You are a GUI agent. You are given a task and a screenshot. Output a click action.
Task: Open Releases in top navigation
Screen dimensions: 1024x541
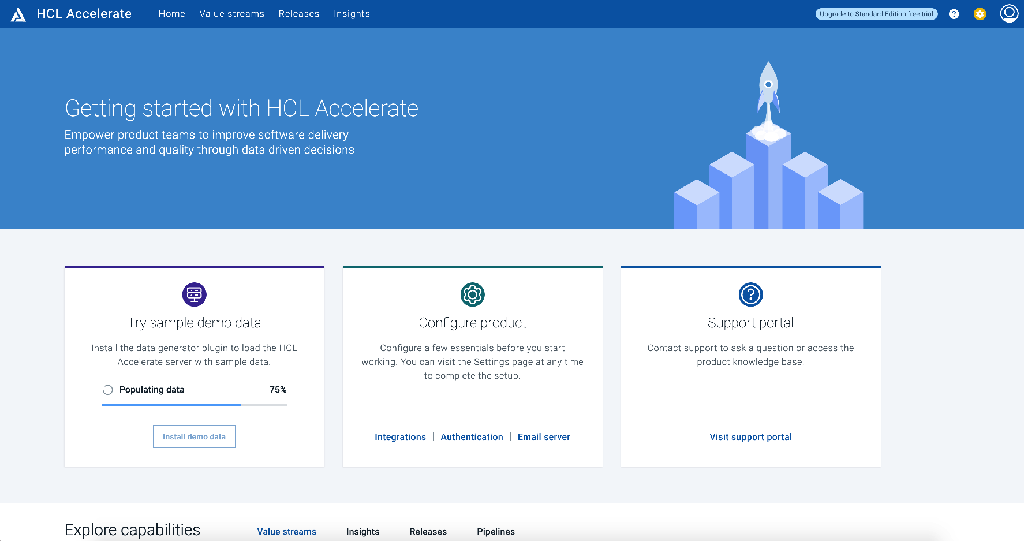[x=299, y=14]
